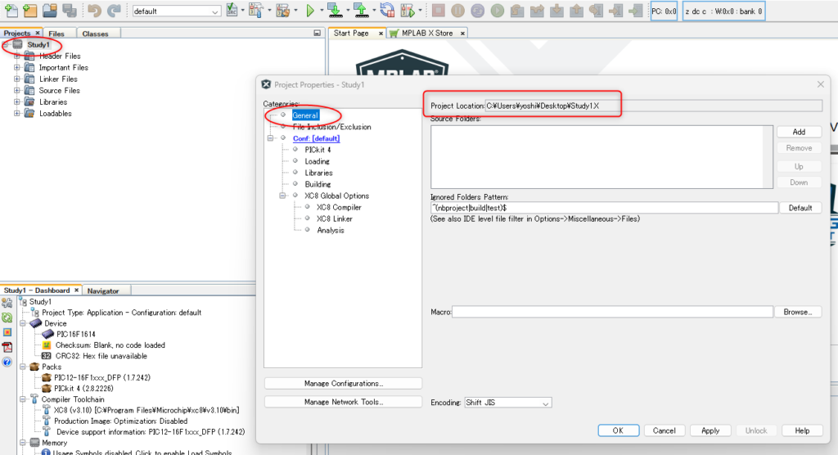Click the New File toolbar icon
The width and height of the screenshot is (838, 455).
11,11
